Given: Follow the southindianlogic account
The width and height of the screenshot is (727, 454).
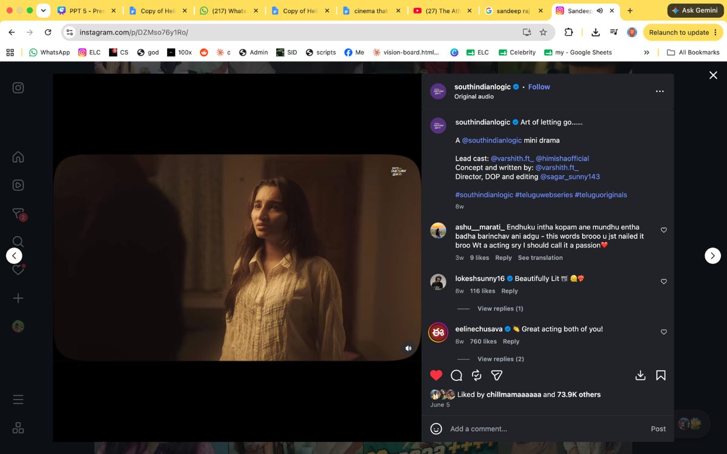Looking at the screenshot, I should pyautogui.click(x=539, y=87).
